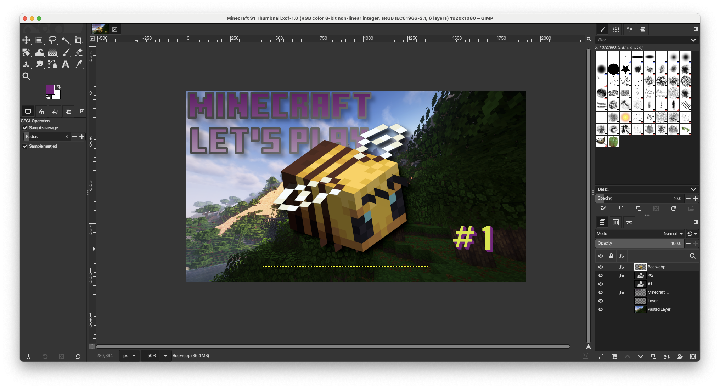Viewport: 720px width, 388px height.
Task: Select the Eraser tool
Action: (x=79, y=52)
